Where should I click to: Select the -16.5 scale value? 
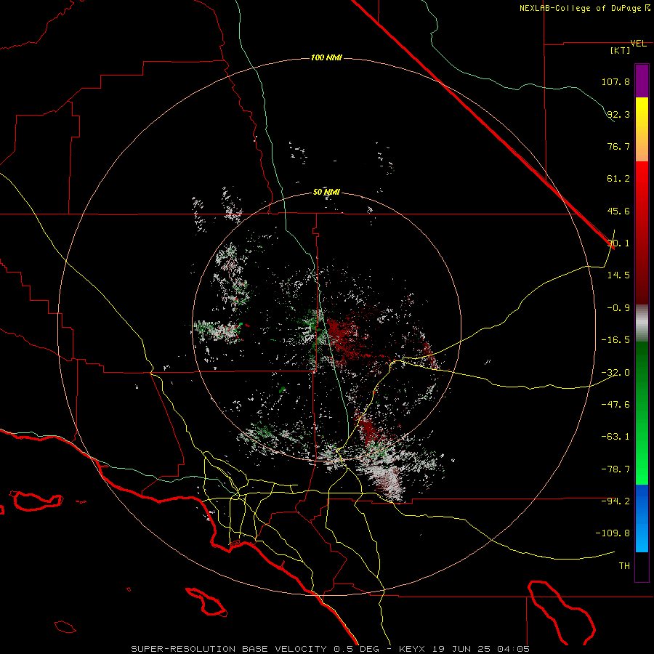(x=615, y=340)
